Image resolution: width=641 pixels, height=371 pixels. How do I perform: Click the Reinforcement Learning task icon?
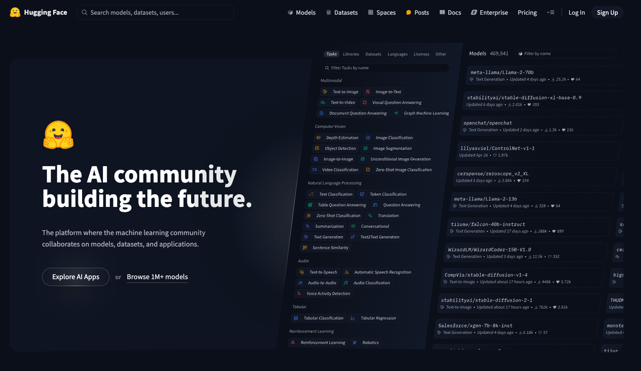(293, 343)
